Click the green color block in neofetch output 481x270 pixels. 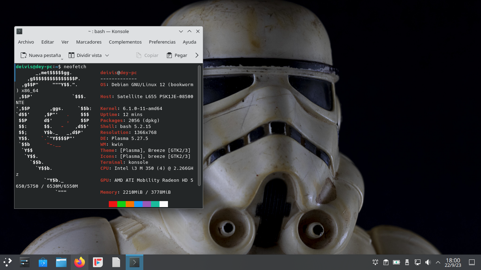(121, 204)
